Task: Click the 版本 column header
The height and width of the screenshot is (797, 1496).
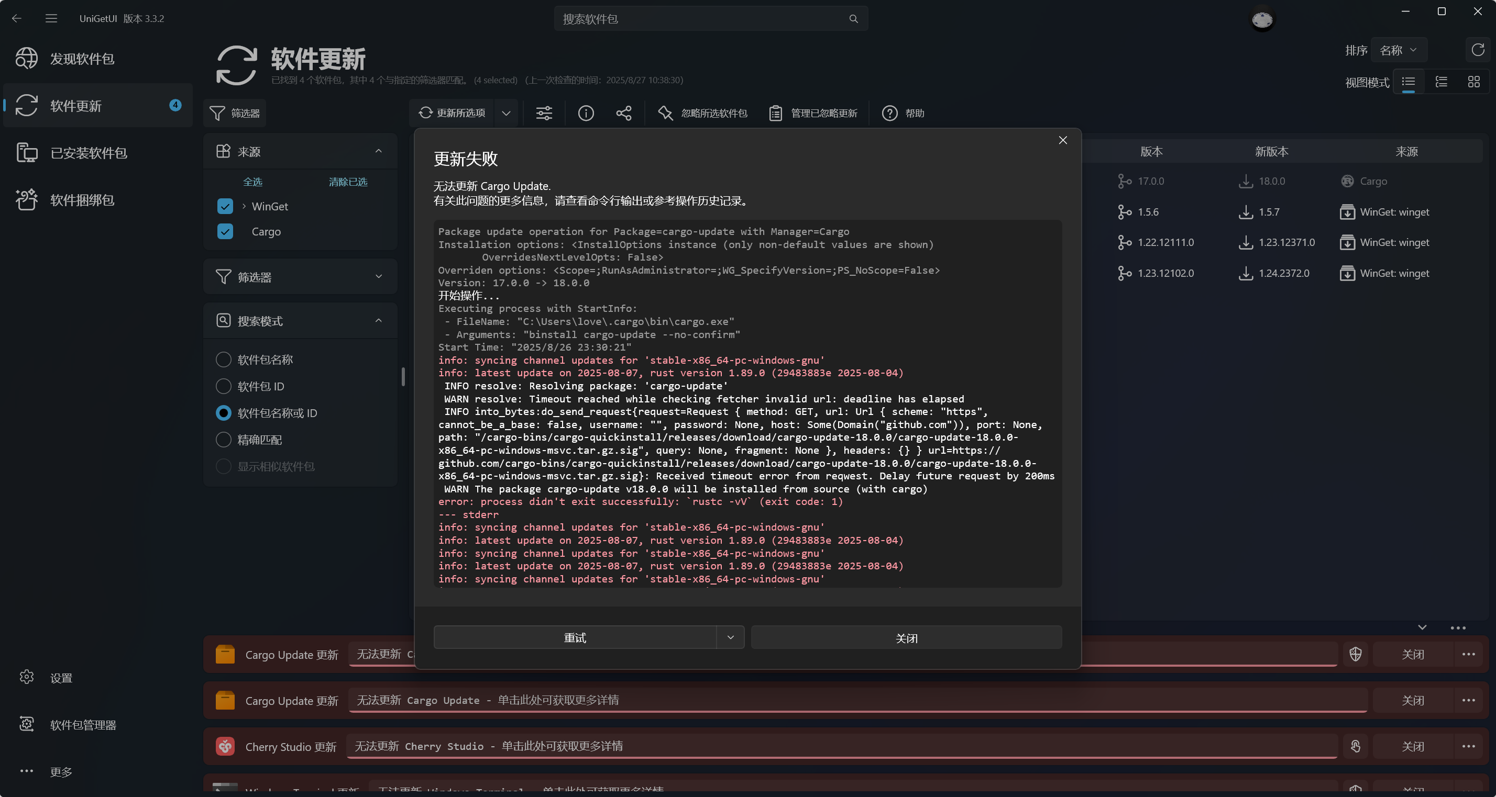Action: point(1151,151)
